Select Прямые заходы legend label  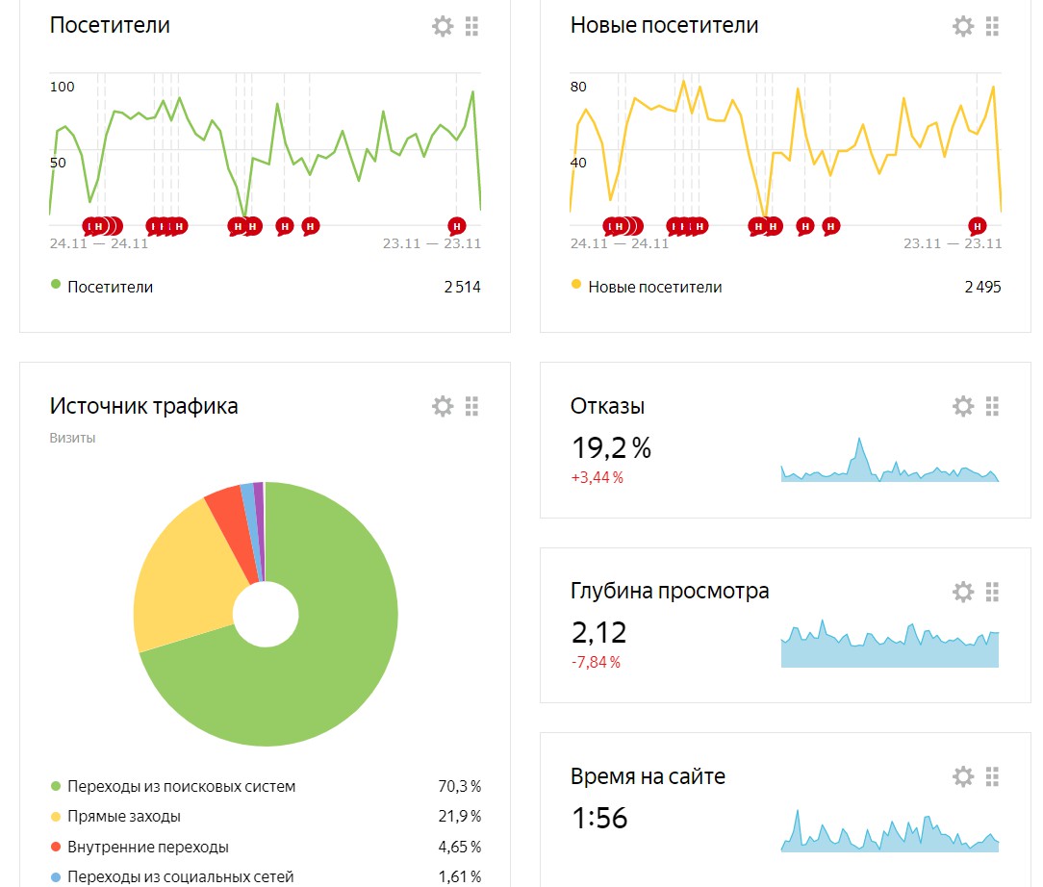(124, 817)
